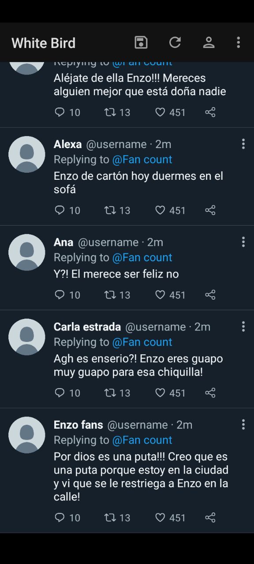The width and height of the screenshot is (254, 564).
Task: Open the more options menu on Alexa's tweet
Action: click(243, 144)
